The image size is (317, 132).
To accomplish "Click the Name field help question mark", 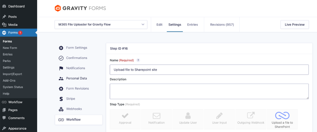I will coord(138,60).
